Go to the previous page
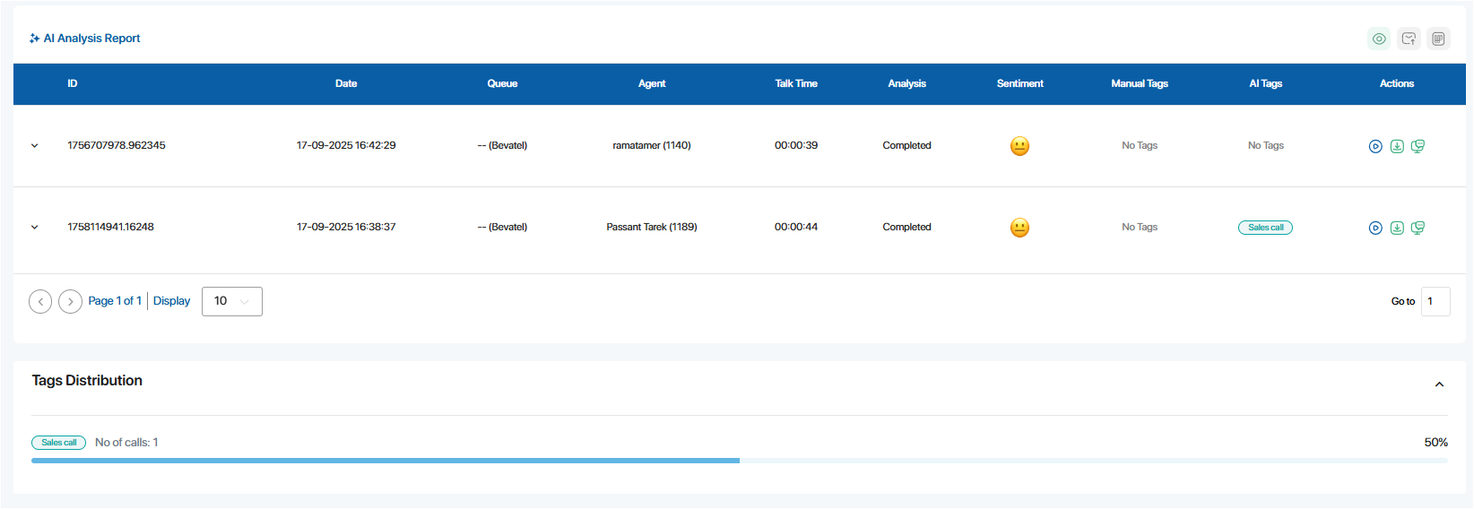The height and width of the screenshot is (509, 1474). (40, 301)
